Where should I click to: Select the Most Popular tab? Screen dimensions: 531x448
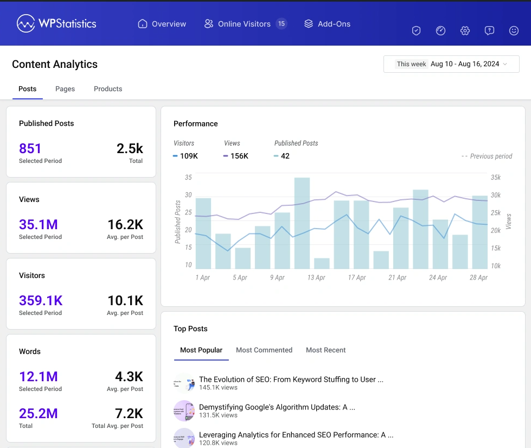coord(201,350)
